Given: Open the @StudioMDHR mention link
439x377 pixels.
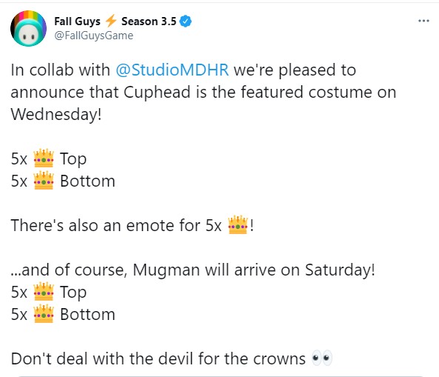Looking at the screenshot, I should click(172, 70).
